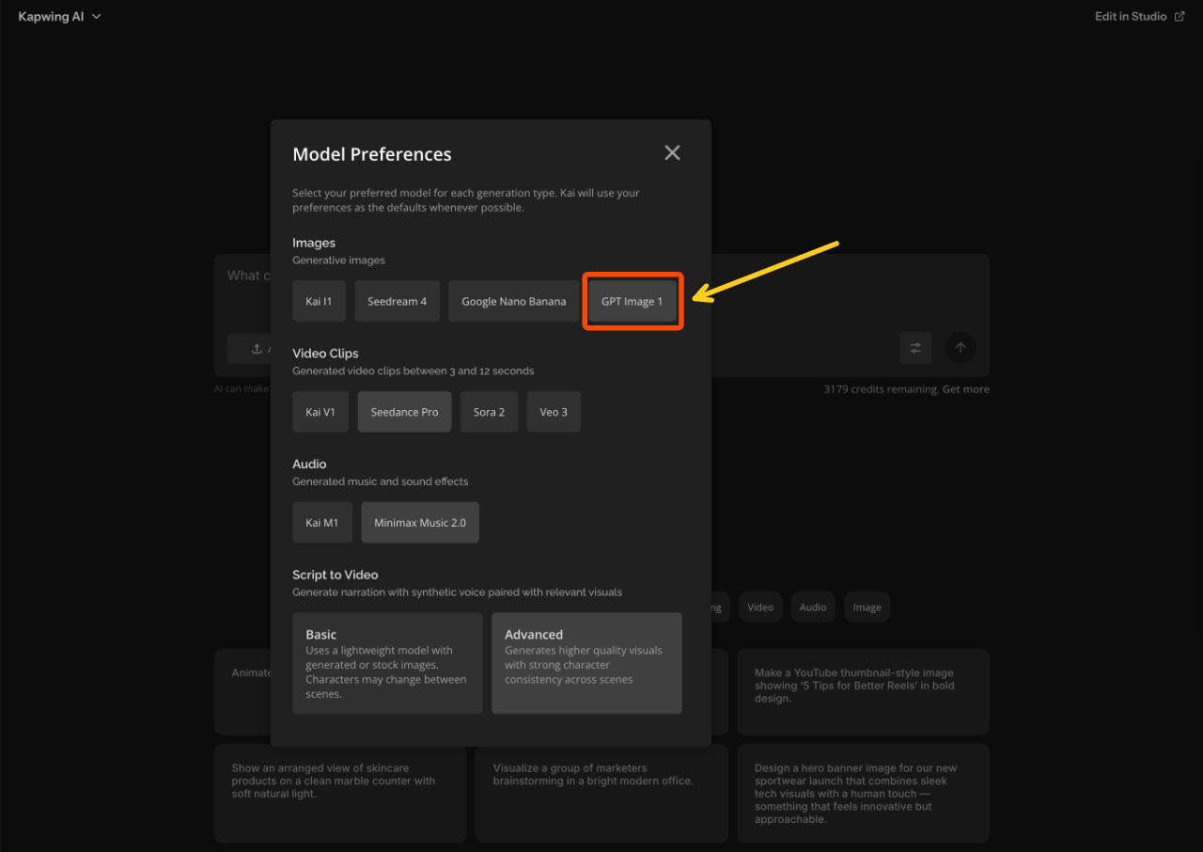
Task: Pick Veo 3 as video clip model
Action: (x=553, y=411)
